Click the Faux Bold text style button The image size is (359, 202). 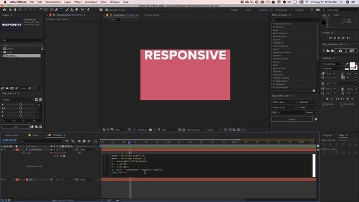[x=327, y=99]
